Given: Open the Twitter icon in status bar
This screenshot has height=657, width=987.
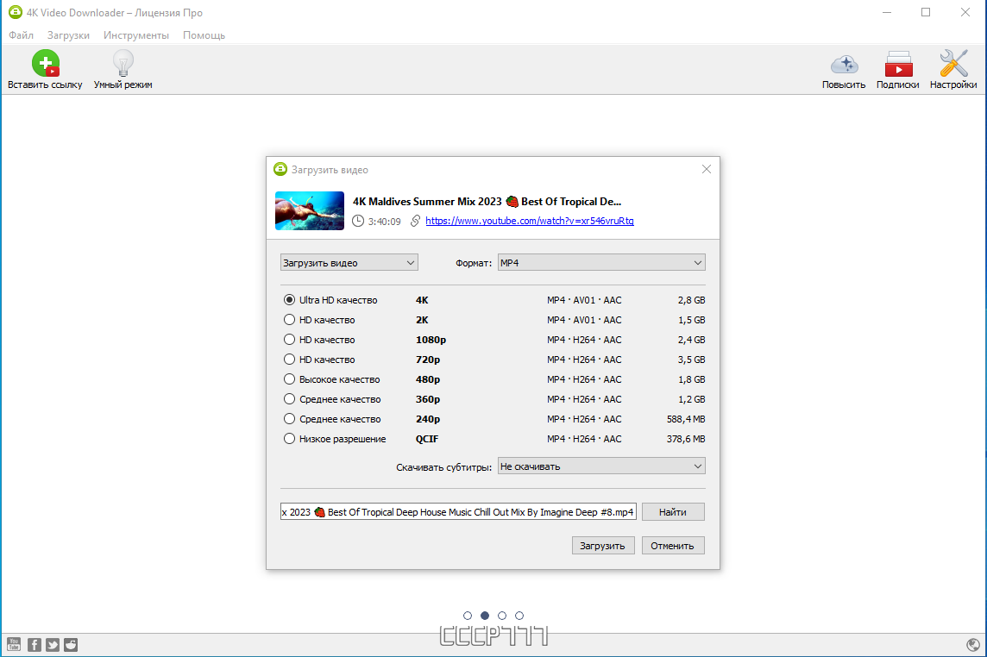Looking at the screenshot, I should pos(53,644).
